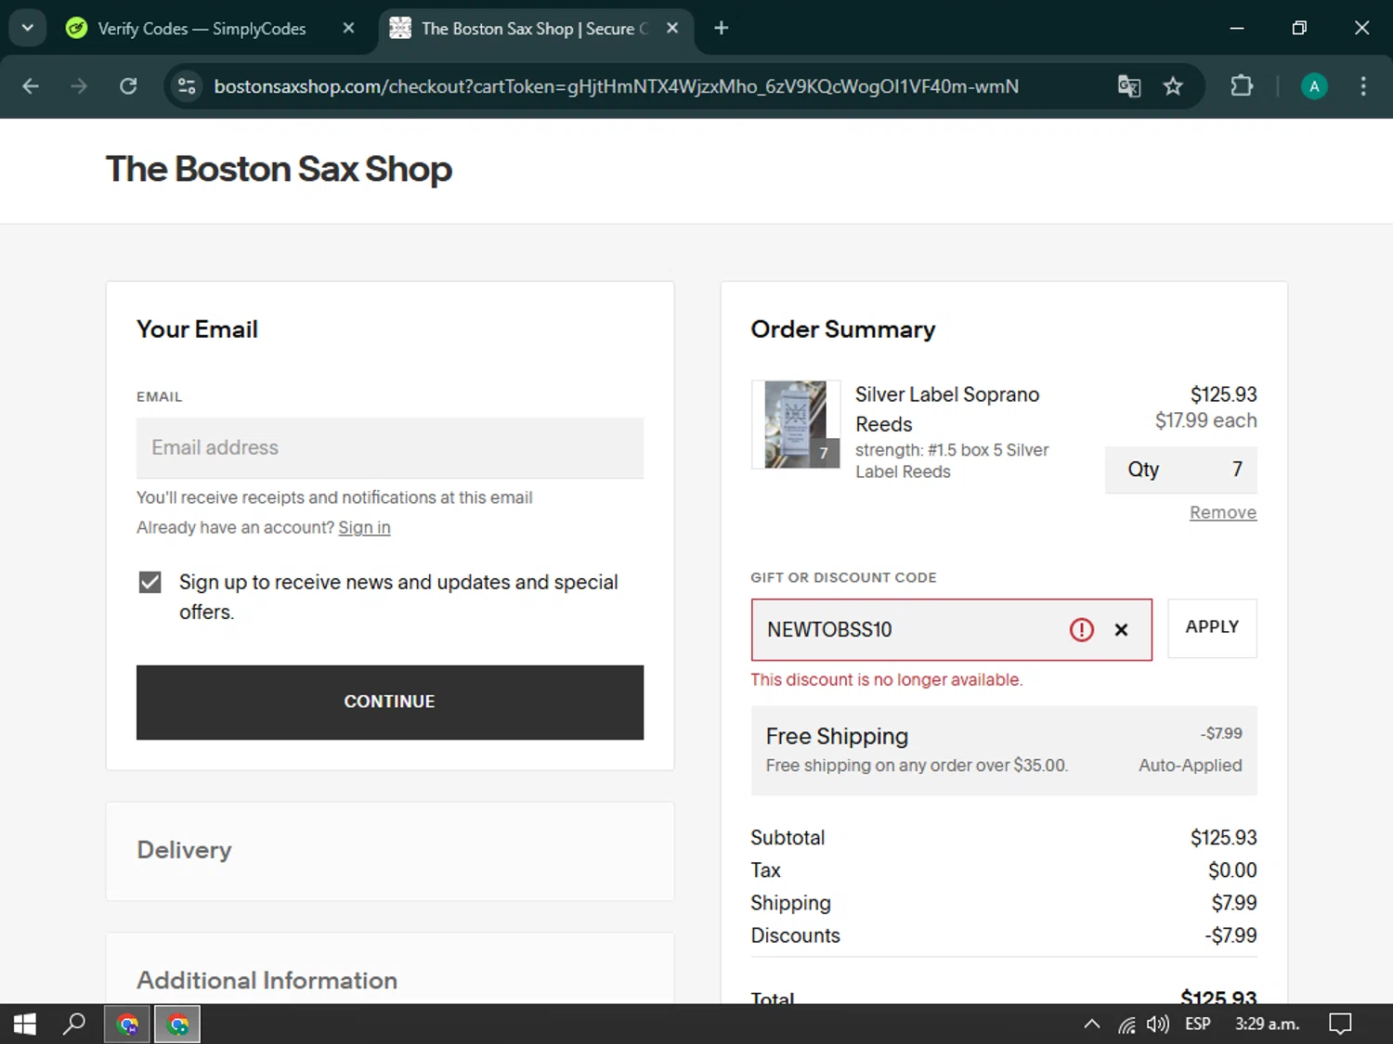Open the Chrome three-dot menu
Screen dimensions: 1393x1044
[x=1363, y=86]
